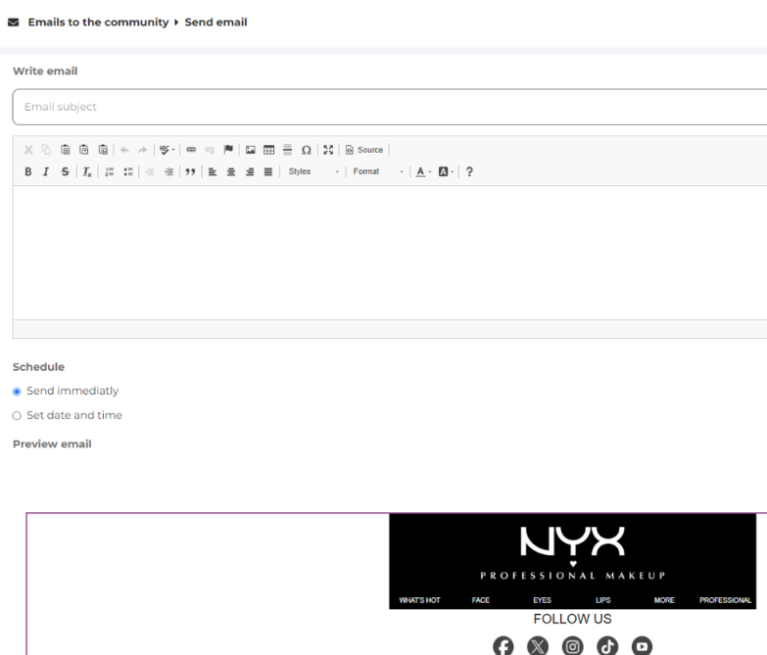The height and width of the screenshot is (655, 767).
Task: Select Set date and time option
Action: point(18,415)
